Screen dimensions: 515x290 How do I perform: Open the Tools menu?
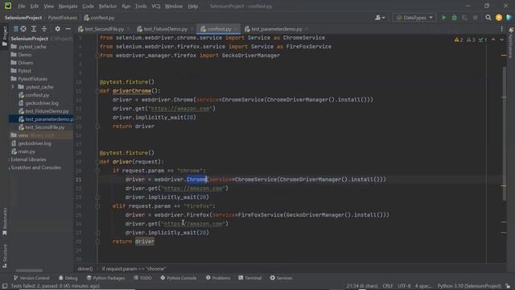[141, 6]
